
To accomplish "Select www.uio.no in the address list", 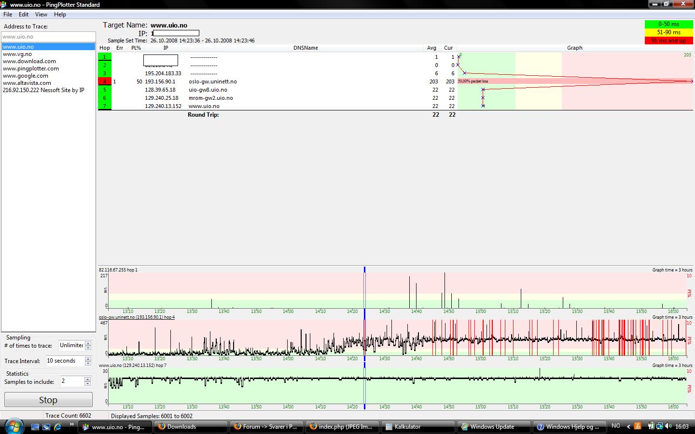I will coord(48,47).
